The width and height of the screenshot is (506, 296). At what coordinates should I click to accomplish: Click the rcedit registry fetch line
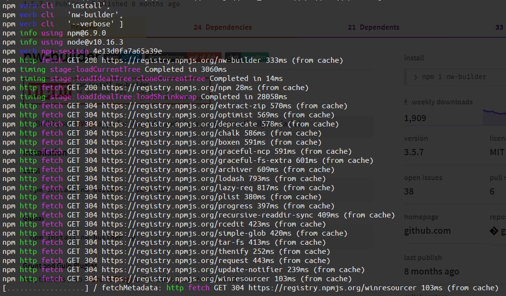click(164, 224)
